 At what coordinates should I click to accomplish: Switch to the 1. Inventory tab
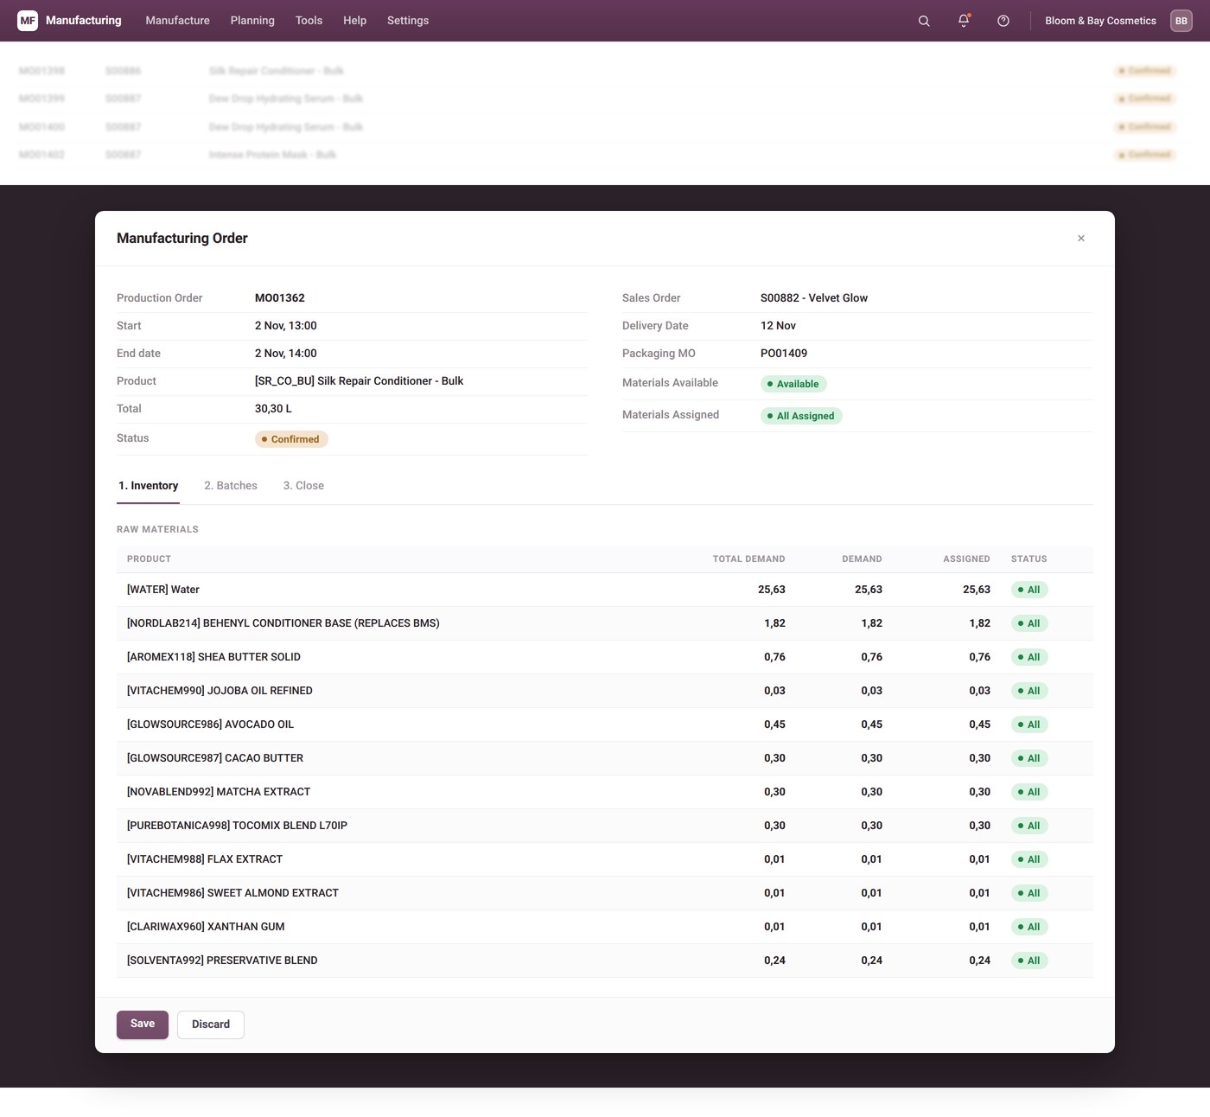[x=149, y=486]
